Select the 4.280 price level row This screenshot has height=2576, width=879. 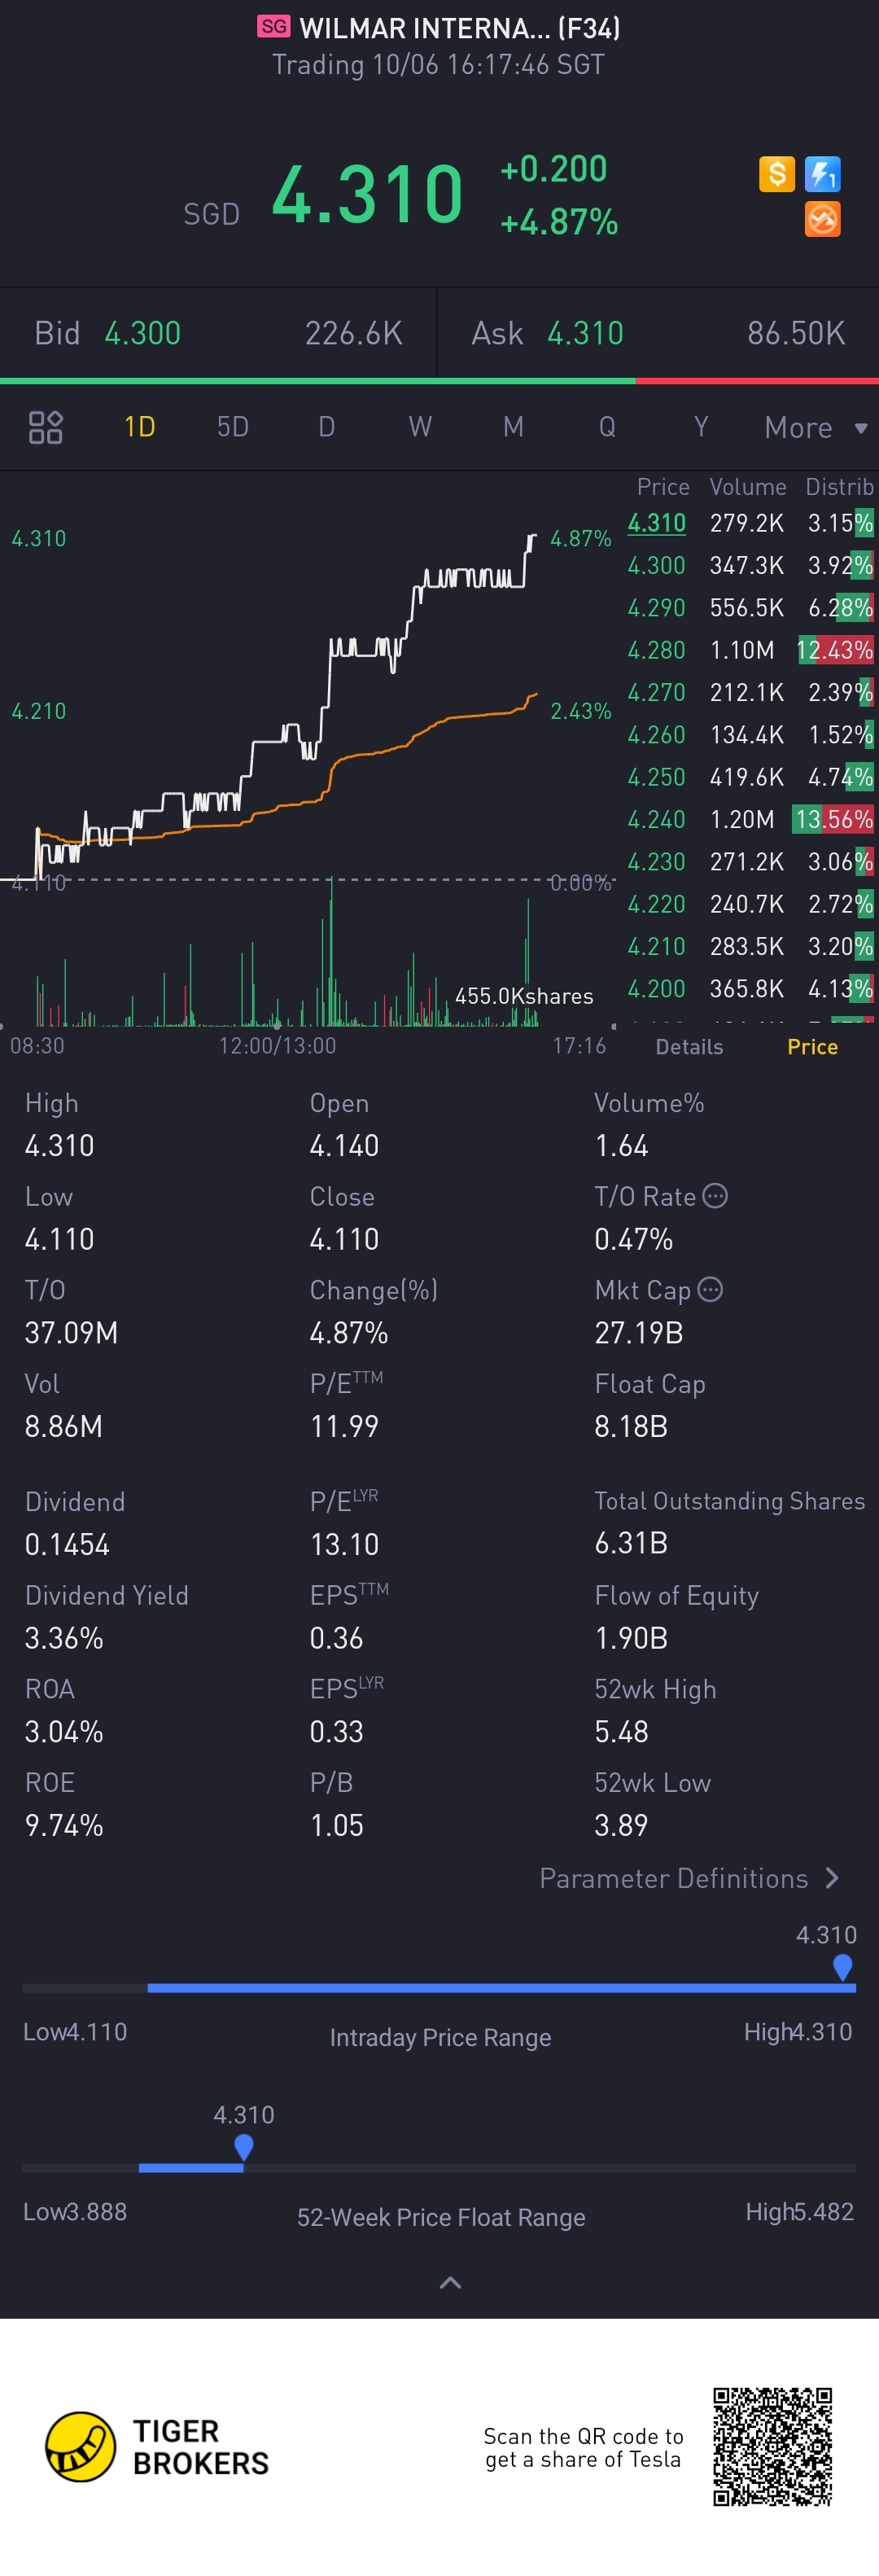pyautogui.click(x=750, y=650)
